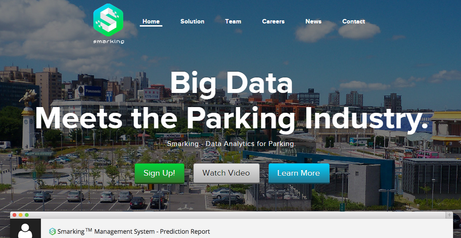Viewport: 461px width, 238px height.
Task: Click the red close dot on preview window
Action: [x=14, y=215]
